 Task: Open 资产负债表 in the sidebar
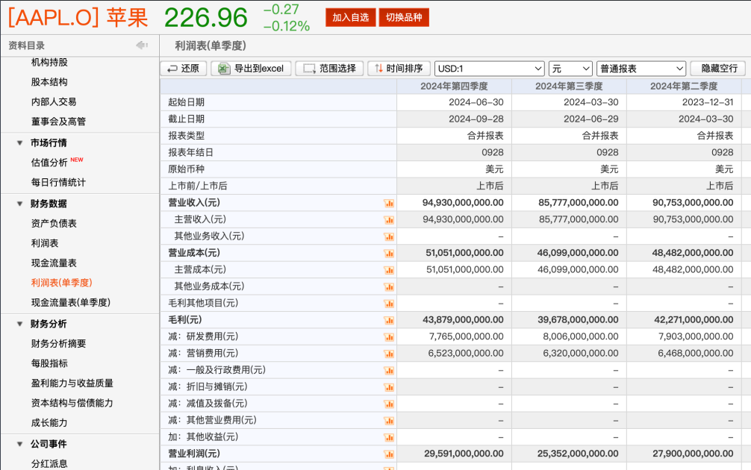[x=54, y=223]
